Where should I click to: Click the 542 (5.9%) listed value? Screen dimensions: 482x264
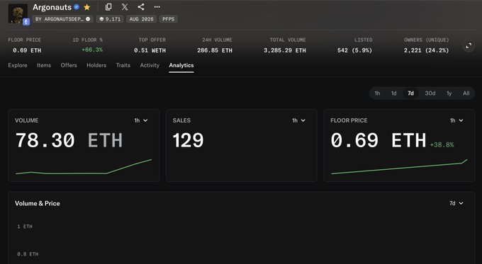(x=354, y=50)
